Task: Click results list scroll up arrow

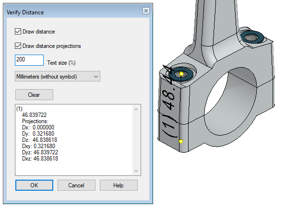Action: coord(136,109)
